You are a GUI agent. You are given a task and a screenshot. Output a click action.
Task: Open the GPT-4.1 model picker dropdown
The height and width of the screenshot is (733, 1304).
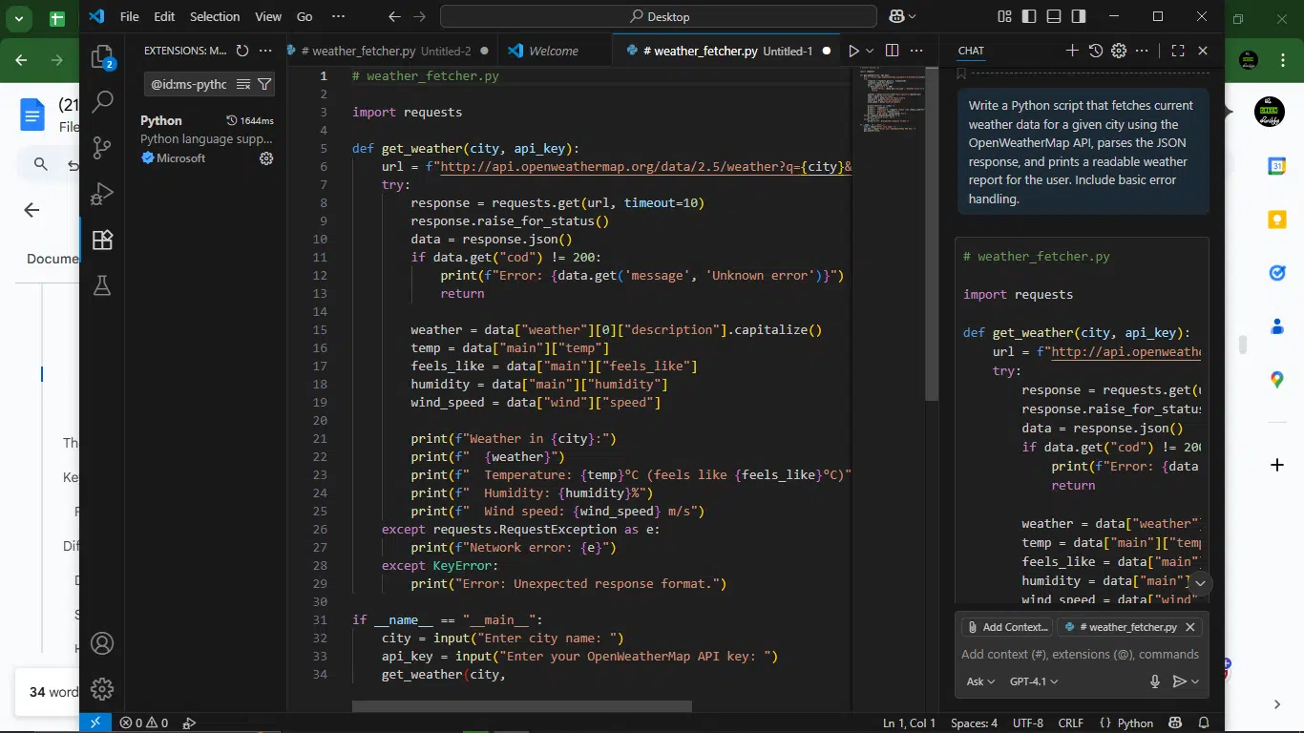coord(1034,681)
